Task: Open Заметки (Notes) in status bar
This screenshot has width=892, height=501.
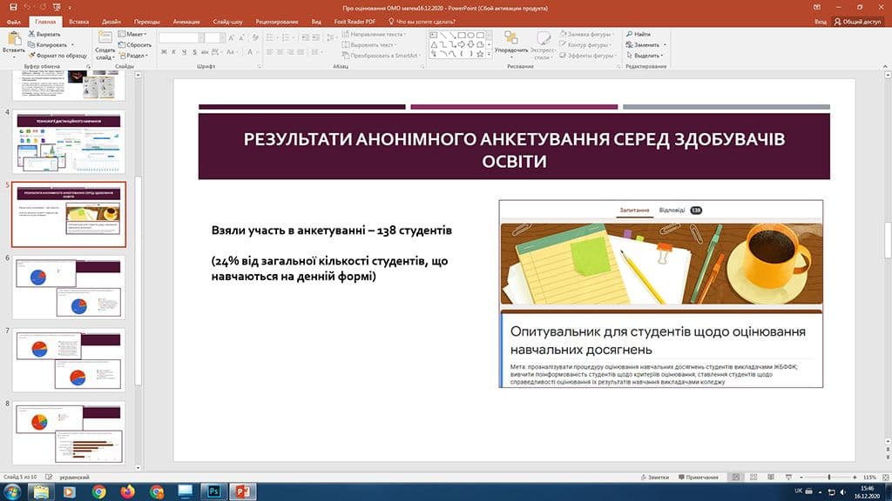Action: click(x=654, y=478)
